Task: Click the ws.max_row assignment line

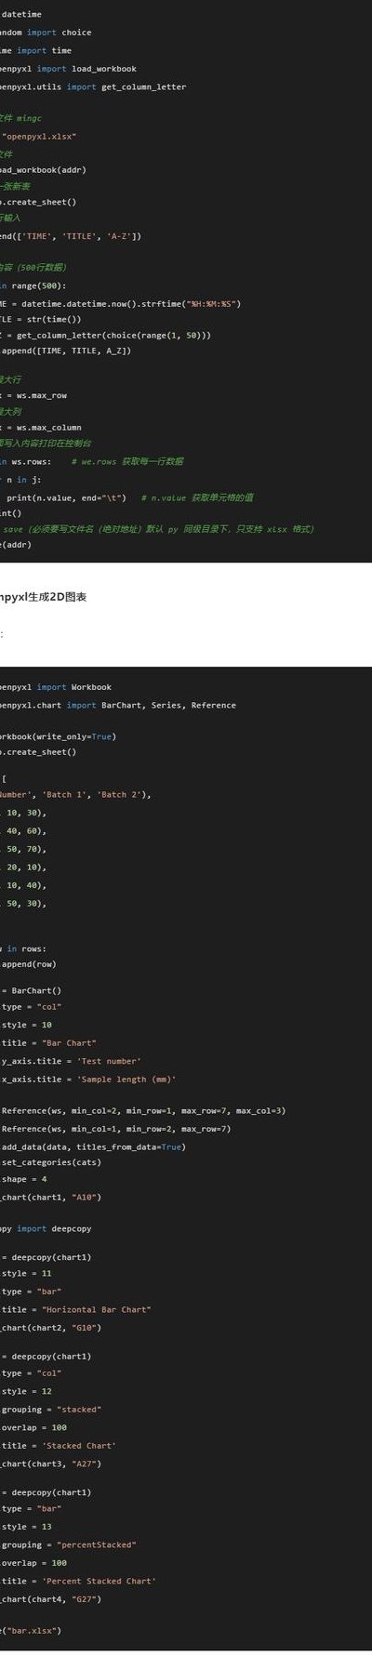Action: click(33, 395)
